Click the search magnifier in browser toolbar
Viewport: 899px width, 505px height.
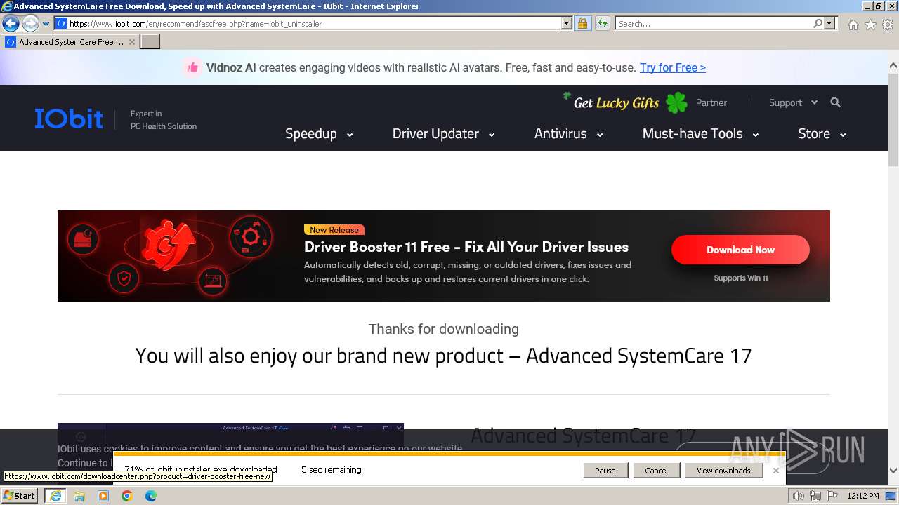[818, 23]
